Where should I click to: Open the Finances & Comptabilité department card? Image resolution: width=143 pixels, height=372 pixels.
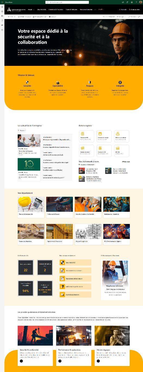coord(31,207)
